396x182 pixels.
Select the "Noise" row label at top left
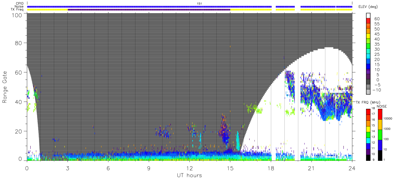pyautogui.click(x=19, y=6)
